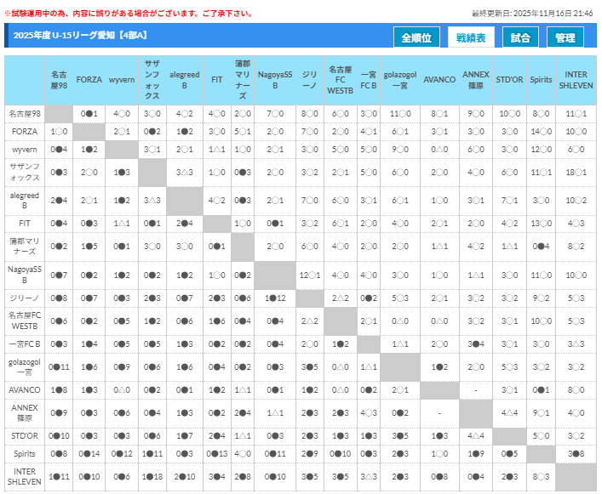Select the Spirits row header
The width and height of the screenshot is (602, 494).
24,454
